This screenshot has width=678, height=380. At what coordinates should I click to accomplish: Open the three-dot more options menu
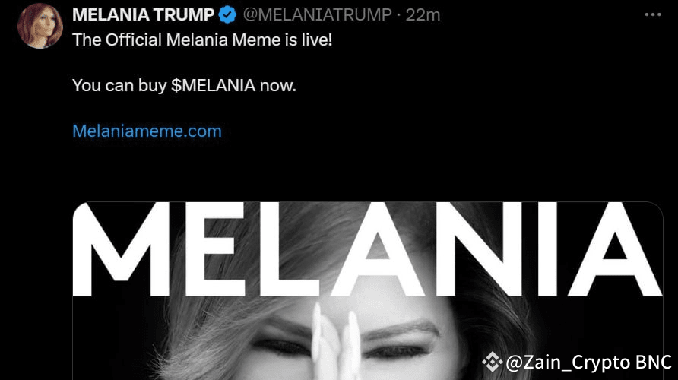[652, 14]
